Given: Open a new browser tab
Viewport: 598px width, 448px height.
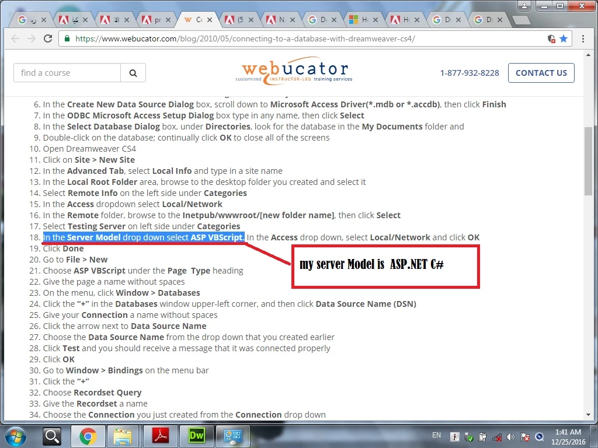Looking at the screenshot, I should point(521,20).
